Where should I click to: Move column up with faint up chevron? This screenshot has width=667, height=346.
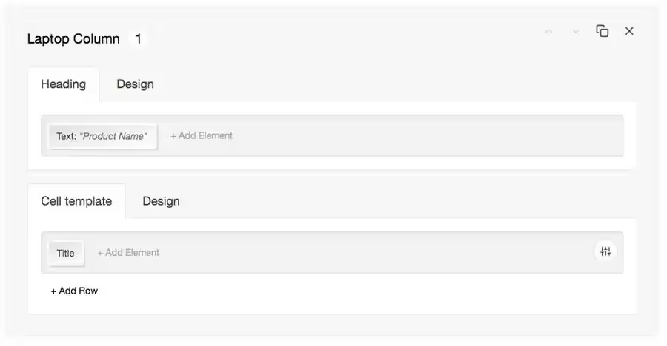point(548,31)
